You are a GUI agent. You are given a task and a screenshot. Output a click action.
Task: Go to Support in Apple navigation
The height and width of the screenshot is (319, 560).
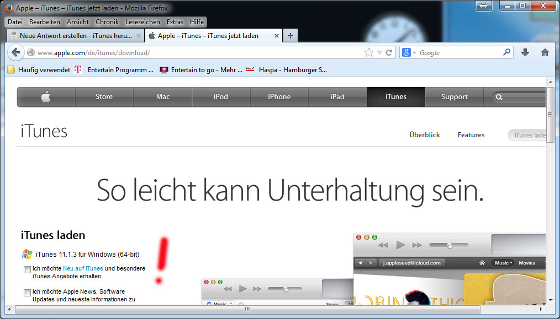coord(455,96)
